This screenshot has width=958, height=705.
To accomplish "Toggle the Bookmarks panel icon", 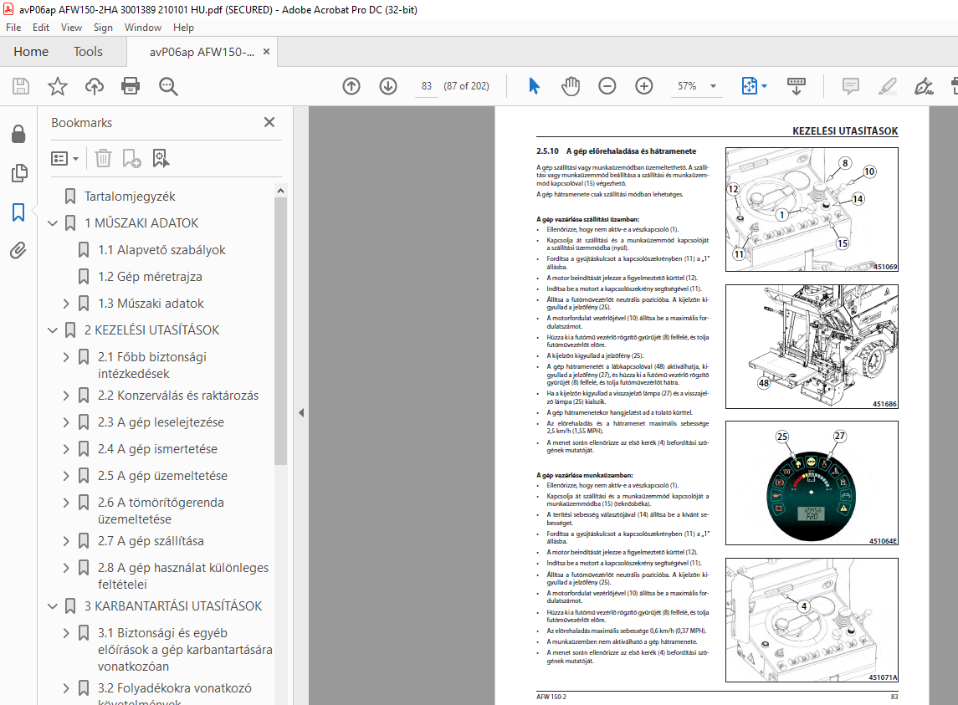I will tap(18, 212).
